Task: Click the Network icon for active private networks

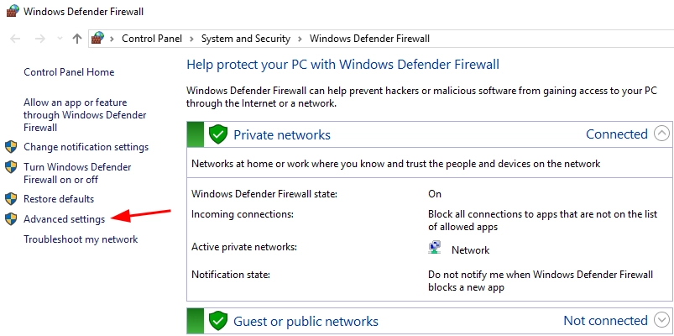Action: [435, 249]
